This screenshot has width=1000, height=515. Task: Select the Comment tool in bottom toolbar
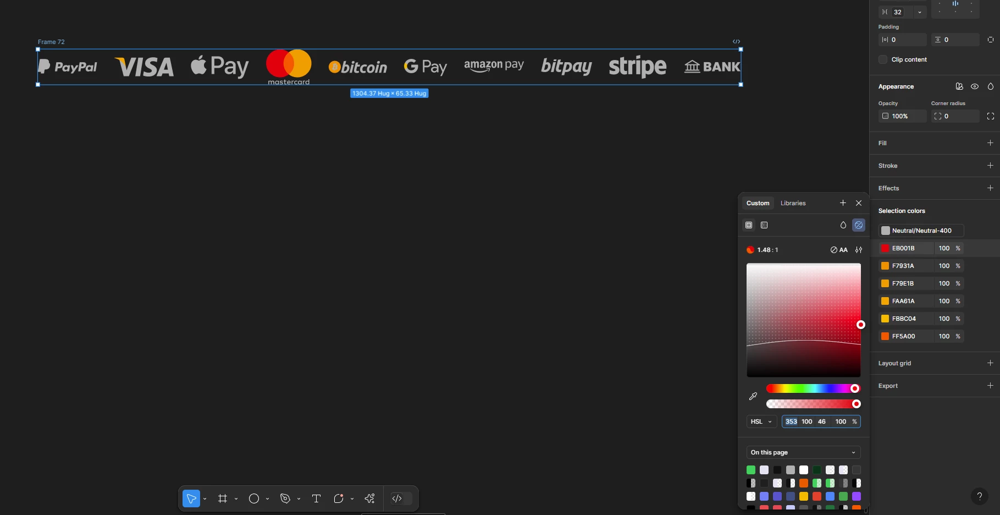339,498
